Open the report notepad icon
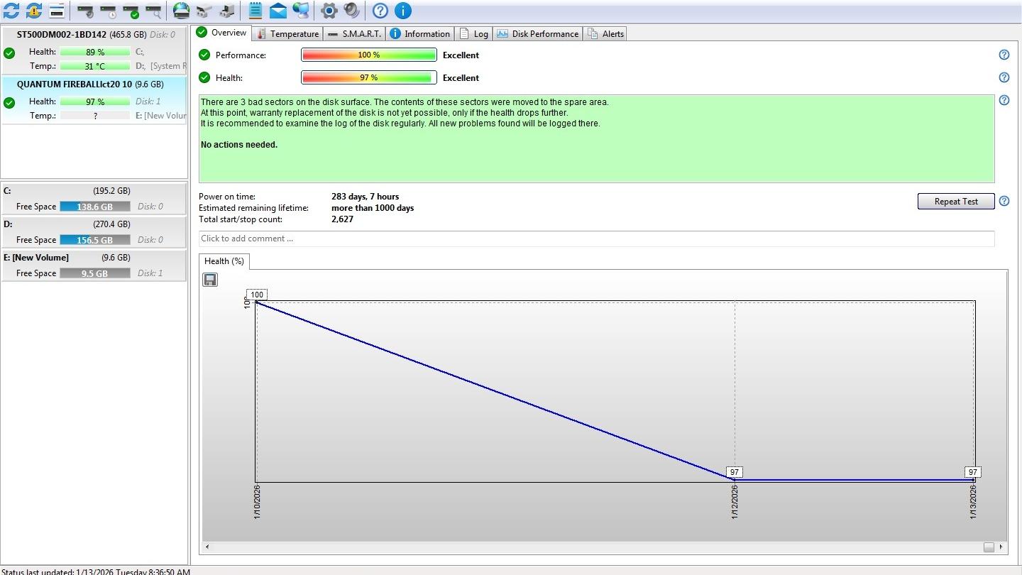The image size is (1022, 575). (255, 11)
